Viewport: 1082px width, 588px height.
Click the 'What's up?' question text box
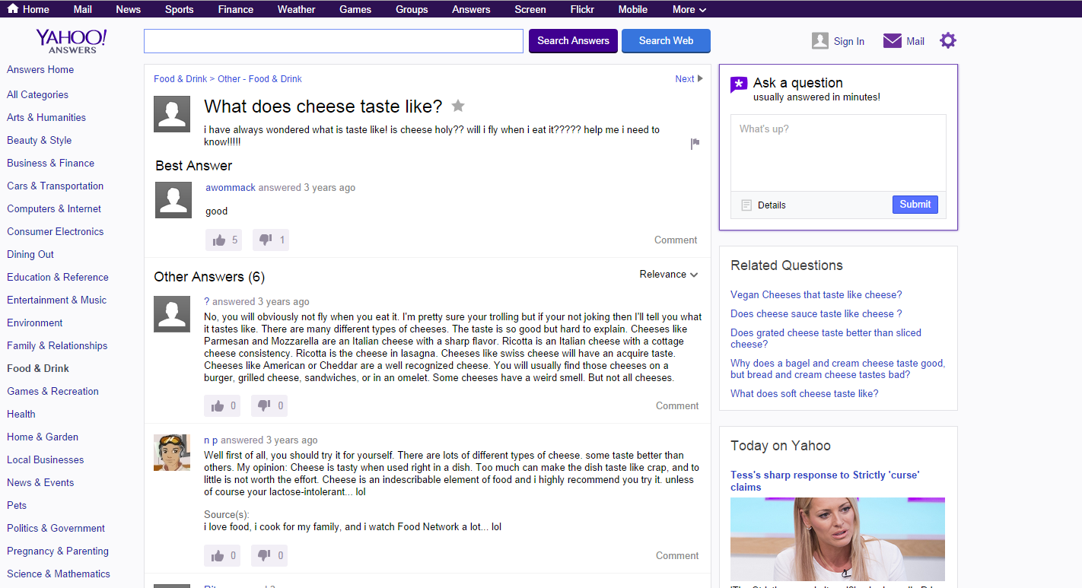click(x=838, y=152)
